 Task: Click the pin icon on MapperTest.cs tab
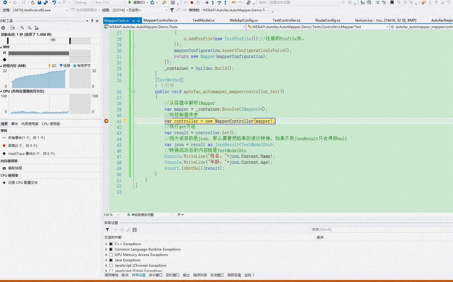(x=134, y=21)
